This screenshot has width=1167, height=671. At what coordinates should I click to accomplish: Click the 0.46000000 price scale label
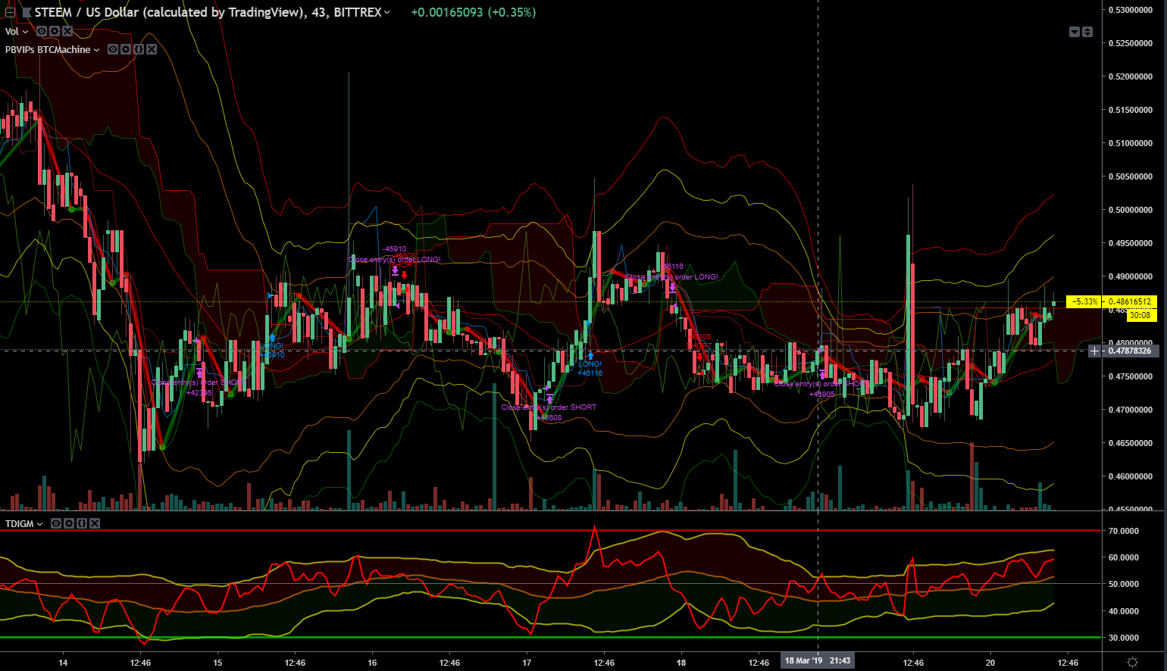coord(1131,476)
